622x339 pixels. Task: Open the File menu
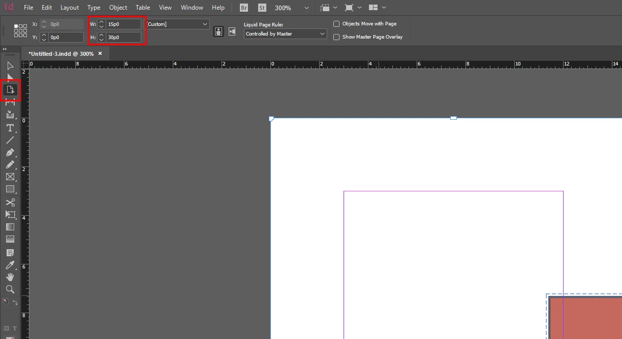28,8
